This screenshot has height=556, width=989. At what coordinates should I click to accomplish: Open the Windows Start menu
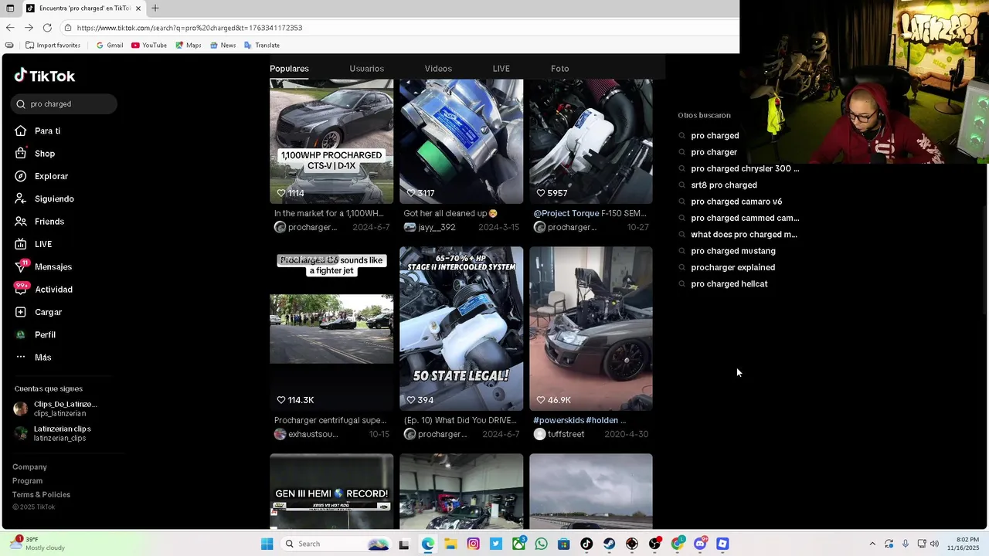click(267, 544)
